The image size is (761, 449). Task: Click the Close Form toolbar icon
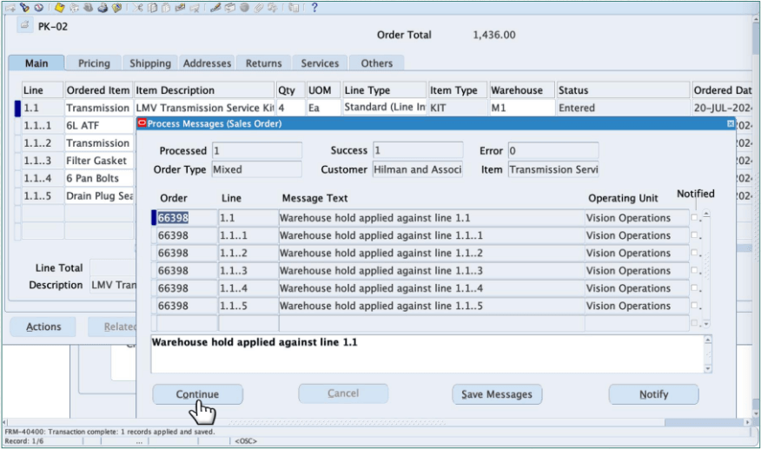click(116, 8)
